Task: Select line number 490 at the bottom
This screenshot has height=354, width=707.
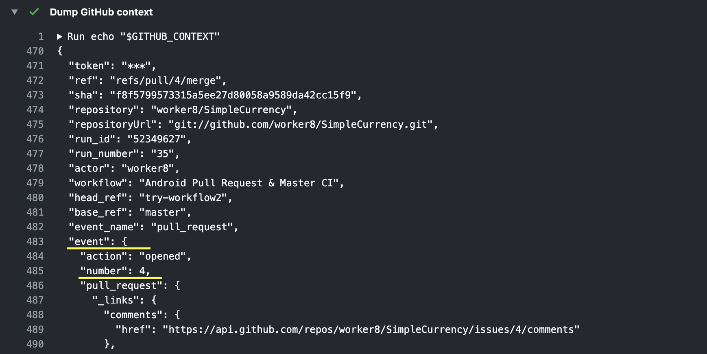Action: [35, 344]
